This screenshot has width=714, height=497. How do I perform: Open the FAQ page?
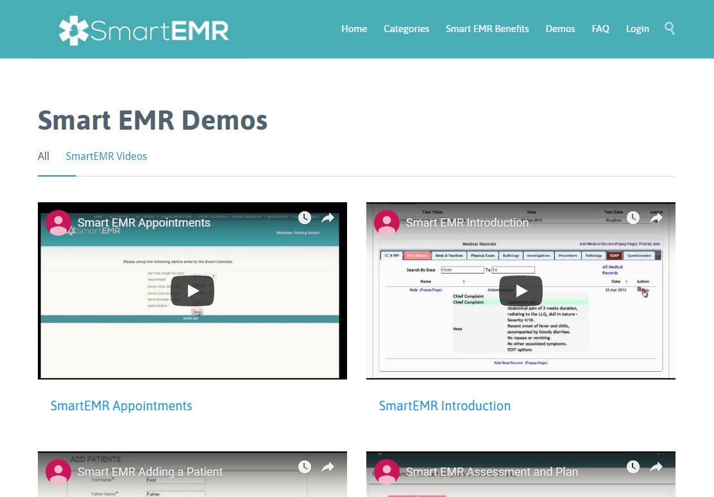[x=600, y=29]
